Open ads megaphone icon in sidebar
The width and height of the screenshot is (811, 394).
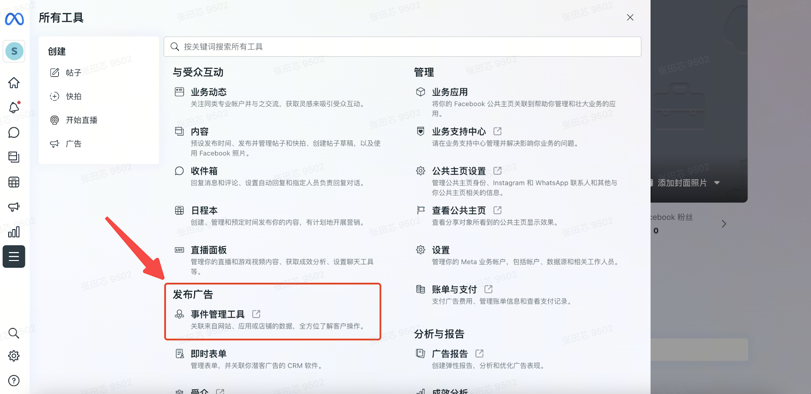[x=14, y=207]
